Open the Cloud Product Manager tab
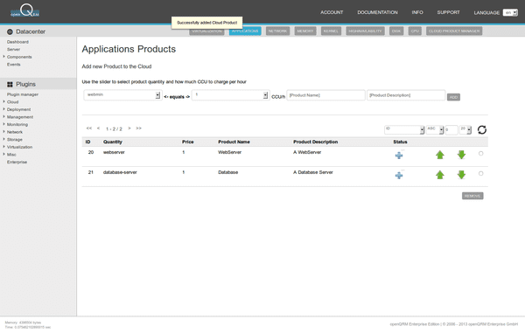The width and height of the screenshot is (525, 333). [454, 31]
